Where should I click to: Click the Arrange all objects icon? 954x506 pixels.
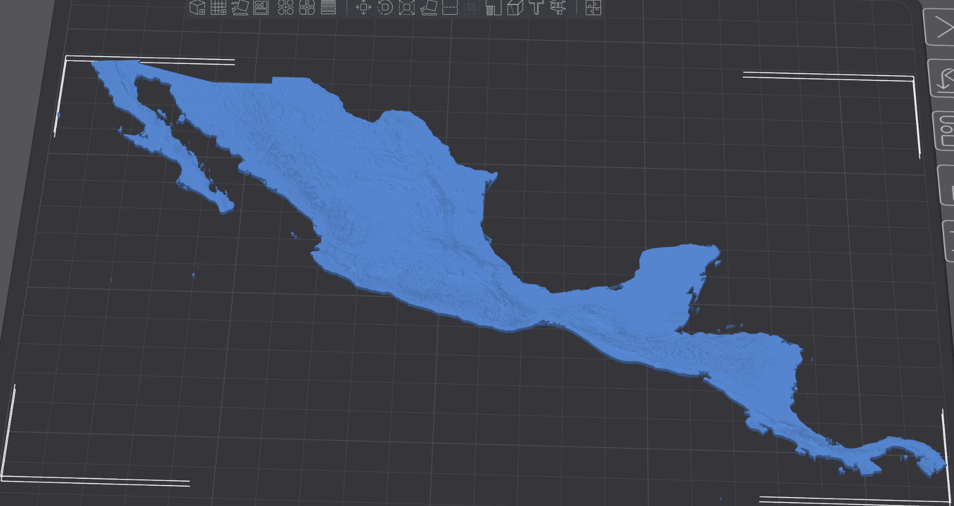261,7
